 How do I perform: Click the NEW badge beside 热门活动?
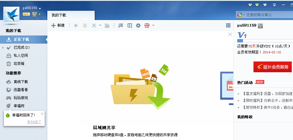259,82
